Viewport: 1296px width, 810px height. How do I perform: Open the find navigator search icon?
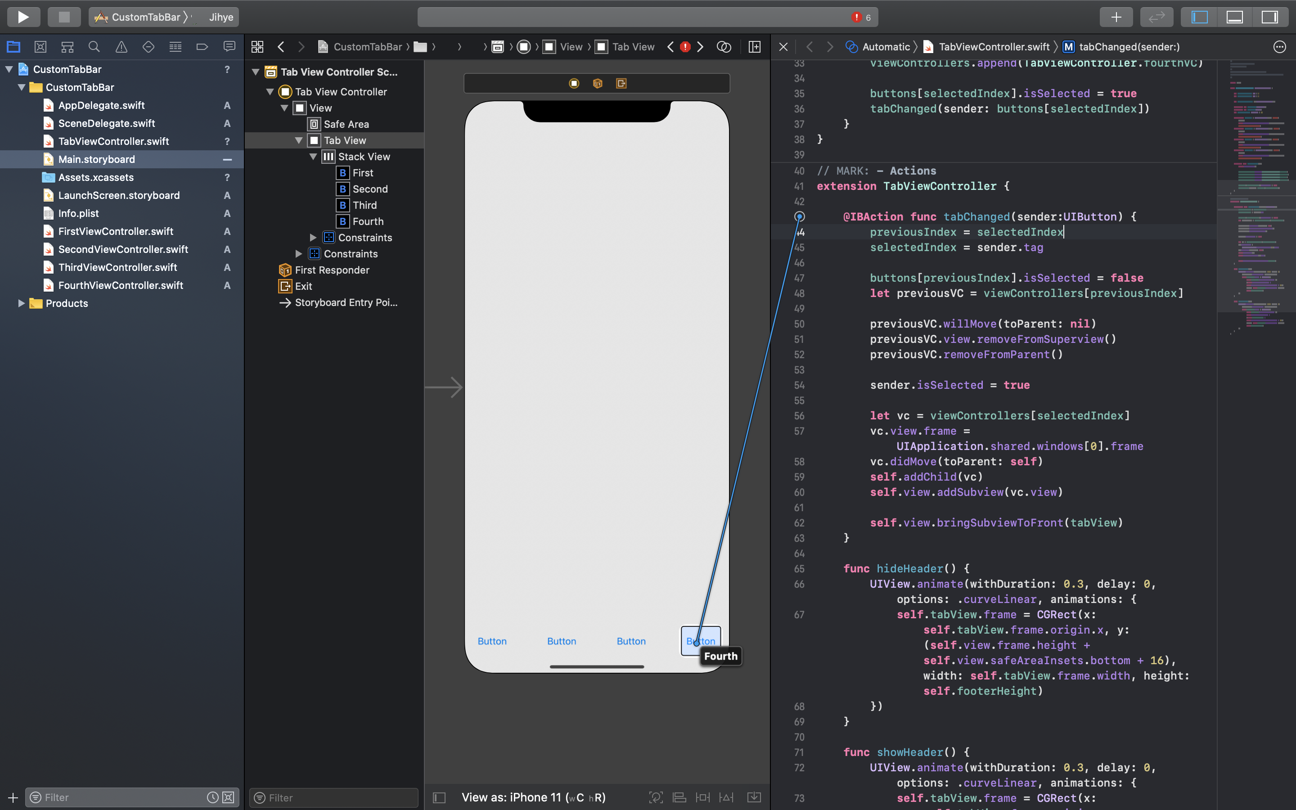click(x=94, y=47)
